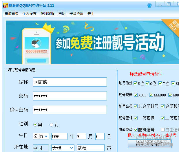
Task: Focus the 密码 password field
Action: pyautogui.click(x=70, y=96)
